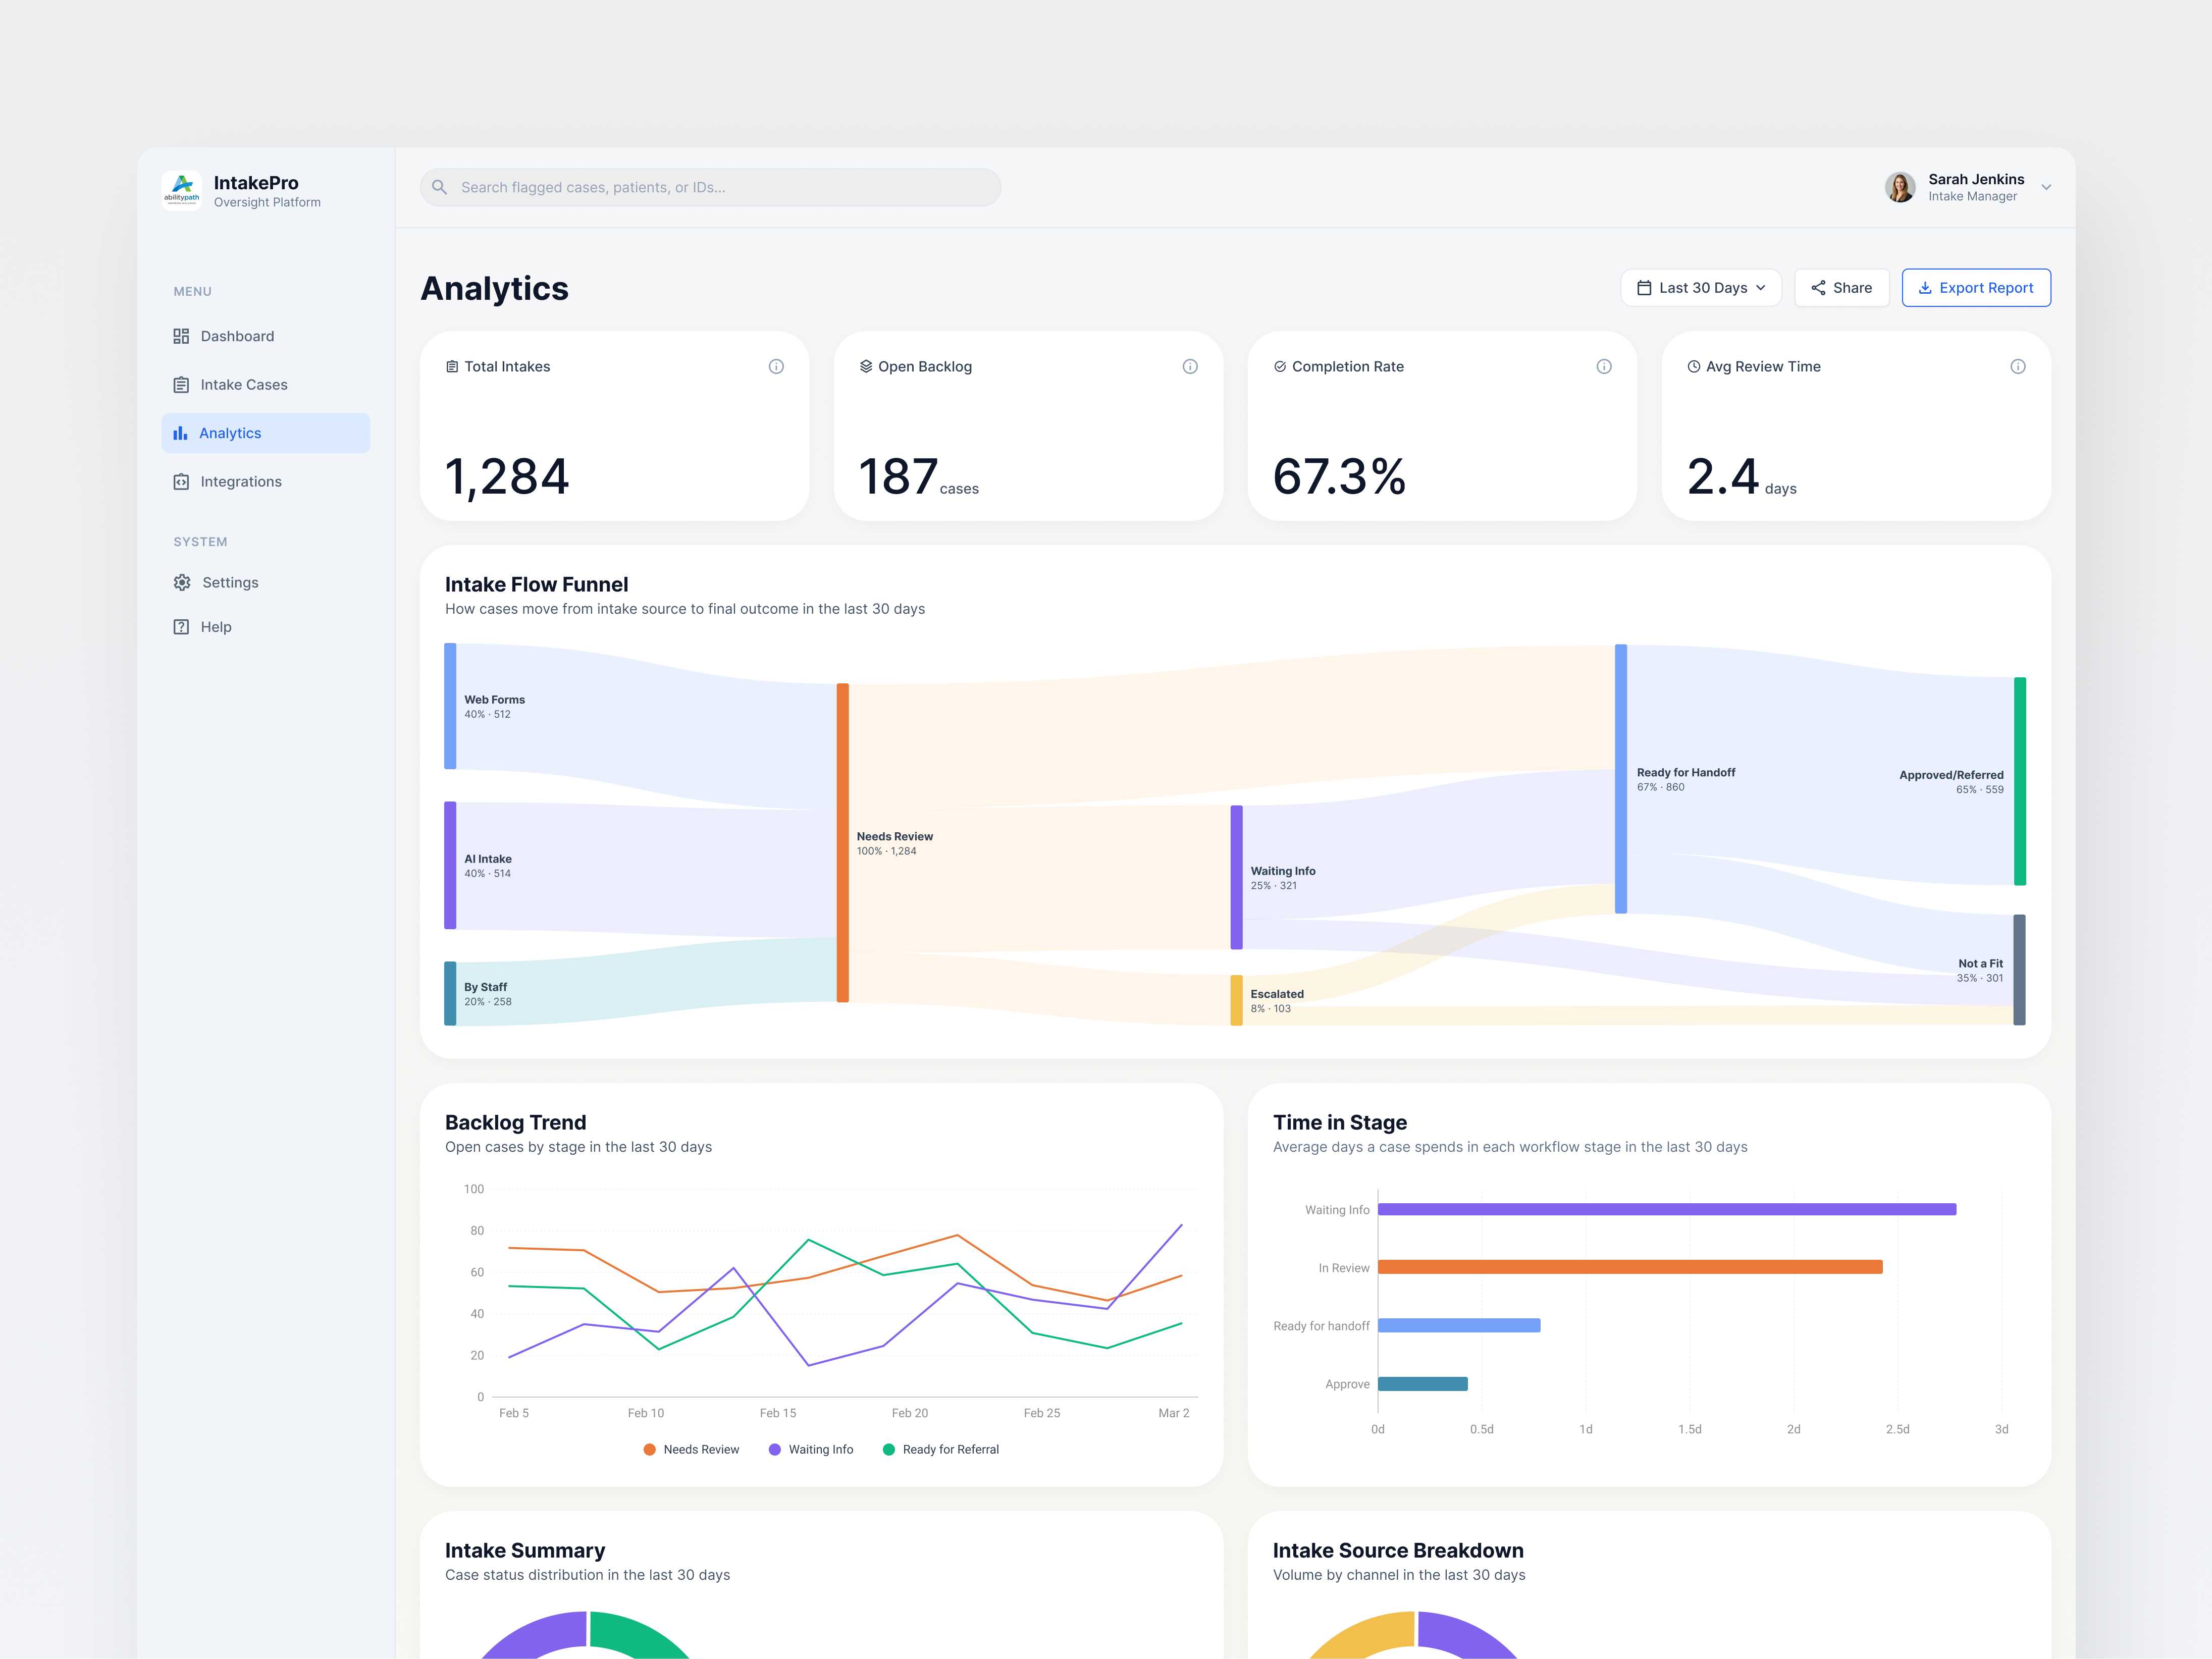Go to Dashboard in sidebar menu
The image size is (2212, 1659).
[266, 336]
